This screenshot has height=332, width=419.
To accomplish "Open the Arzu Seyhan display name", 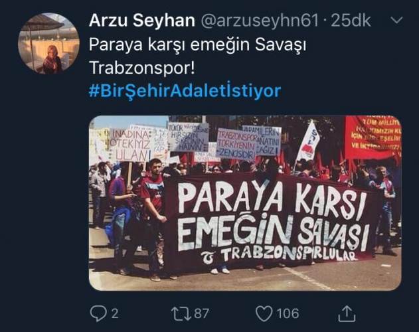I will pos(142,21).
